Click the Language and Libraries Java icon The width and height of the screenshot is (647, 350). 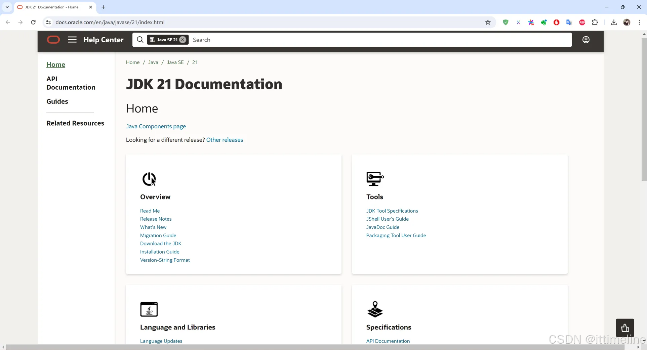point(149,309)
